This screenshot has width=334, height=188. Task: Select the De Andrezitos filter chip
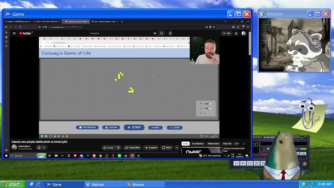coord(198,144)
